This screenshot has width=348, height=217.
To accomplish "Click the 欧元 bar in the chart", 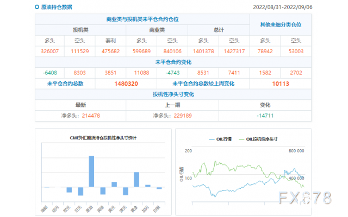I will [x=69, y=190].
